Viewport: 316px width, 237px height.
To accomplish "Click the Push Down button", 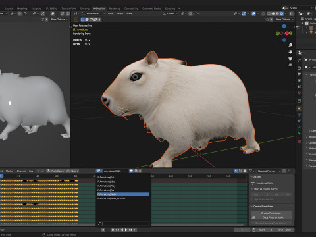I will pyautogui.click(x=55, y=171).
